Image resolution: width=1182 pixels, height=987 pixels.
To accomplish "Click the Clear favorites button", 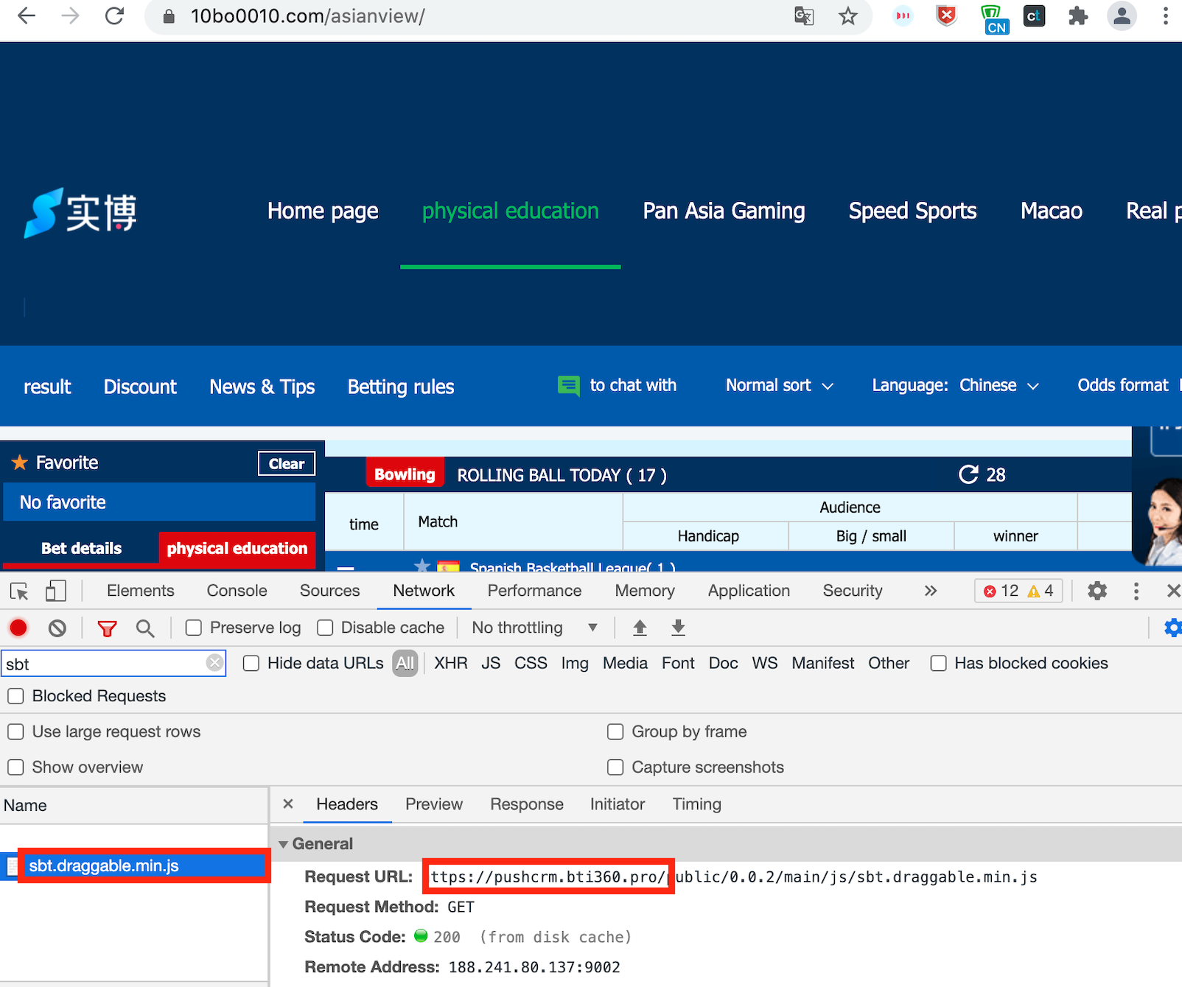I will pos(286,463).
